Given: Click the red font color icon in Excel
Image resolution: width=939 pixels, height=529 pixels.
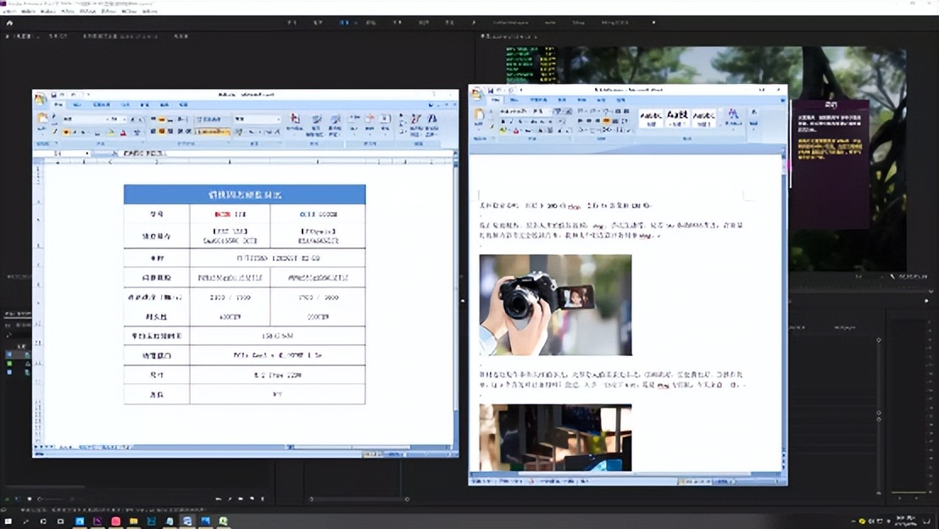Looking at the screenshot, I should [124, 131].
